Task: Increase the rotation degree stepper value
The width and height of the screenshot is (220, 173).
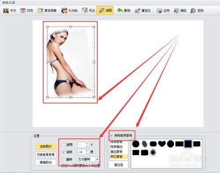Action: click(87, 151)
